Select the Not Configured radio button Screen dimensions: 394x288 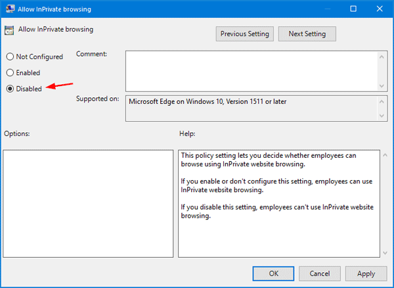[x=10, y=57]
